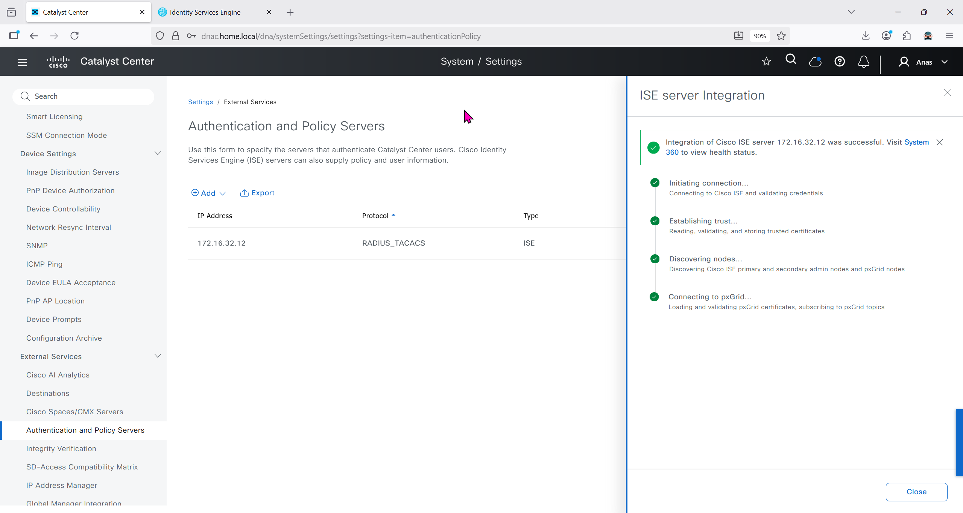The width and height of the screenshot is (963, 513).
Task: Switch to Identity Services Engine tab
Action: pos(205,12)
